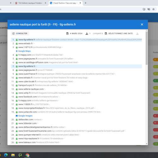Click the padlock icon on www.extrado.fr row 2
158x158 pixels.
tap(17, 44)
